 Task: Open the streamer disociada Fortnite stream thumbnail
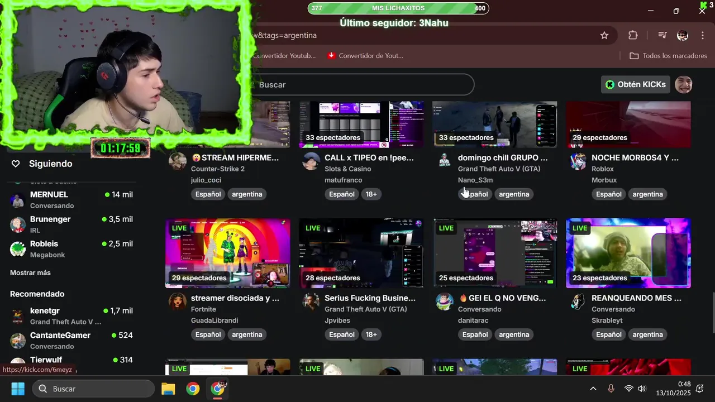pyautogui.click(x=228, y=253)
